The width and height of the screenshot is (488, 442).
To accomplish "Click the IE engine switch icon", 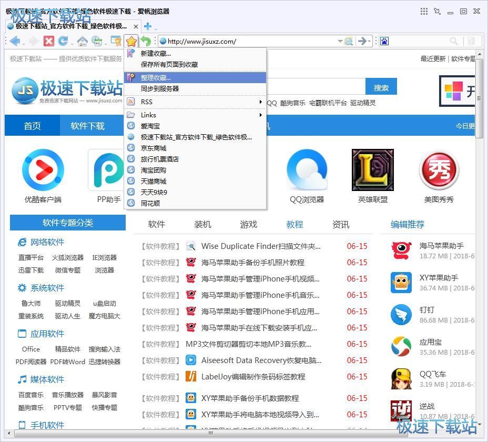I will pos(349,41).
